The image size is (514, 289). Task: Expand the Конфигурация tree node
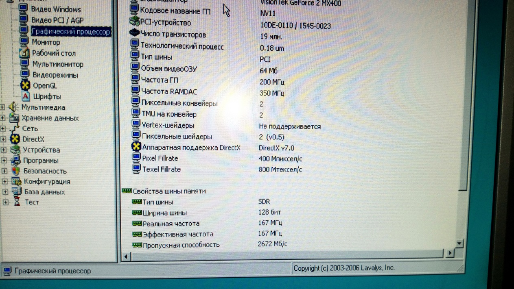pos(5,181)
